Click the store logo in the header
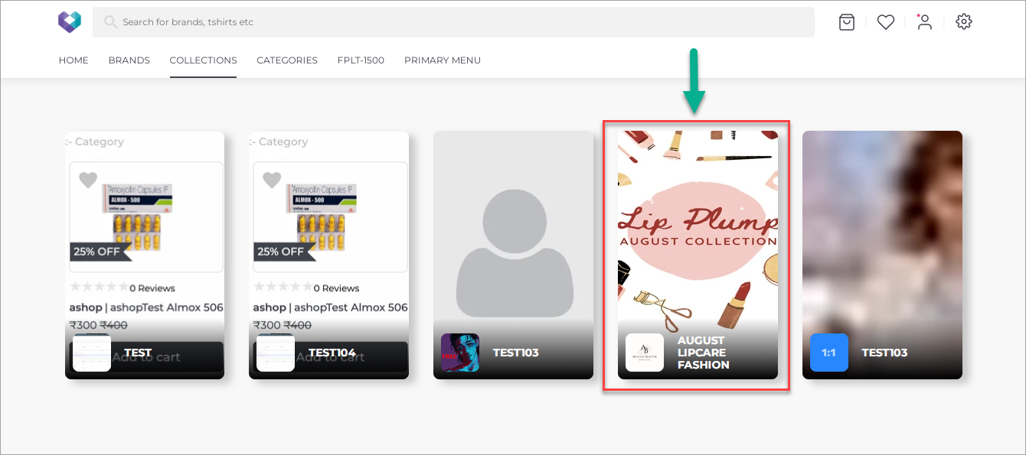This screenshot has height=455, width=1026. click(x=70, y=22)
